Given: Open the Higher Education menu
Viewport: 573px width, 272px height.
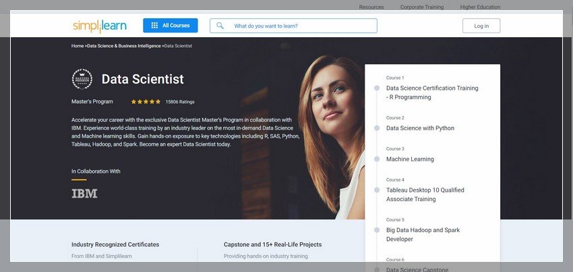Looking at the screenshot, I should coord(480,7).
